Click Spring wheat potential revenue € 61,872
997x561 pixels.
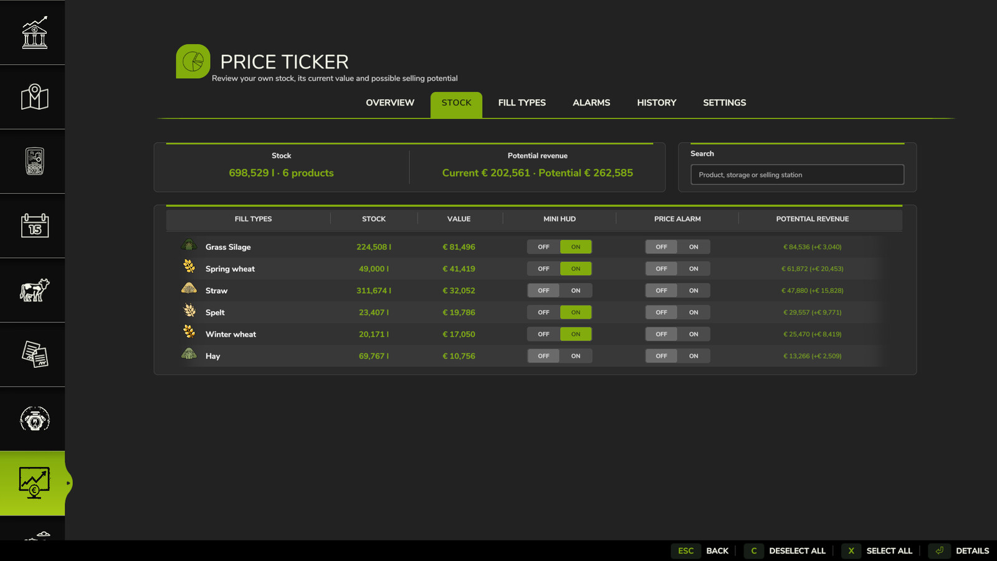(x=813, y=269)
